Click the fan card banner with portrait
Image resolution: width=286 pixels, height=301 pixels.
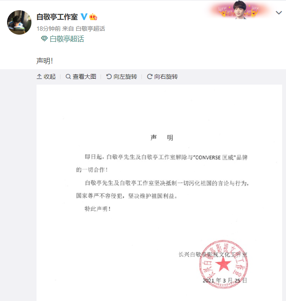point(239,10)
